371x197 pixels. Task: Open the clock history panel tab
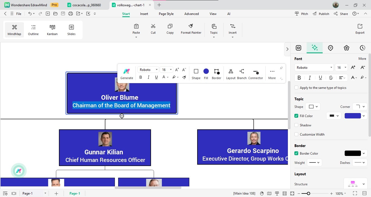point(363,48)
